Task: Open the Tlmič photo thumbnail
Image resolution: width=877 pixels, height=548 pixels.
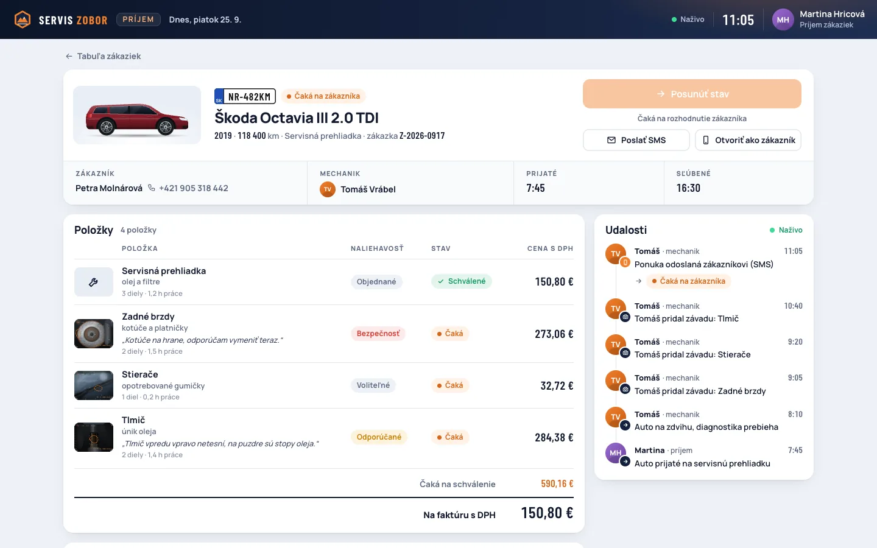Action: (x=94, y=437)
